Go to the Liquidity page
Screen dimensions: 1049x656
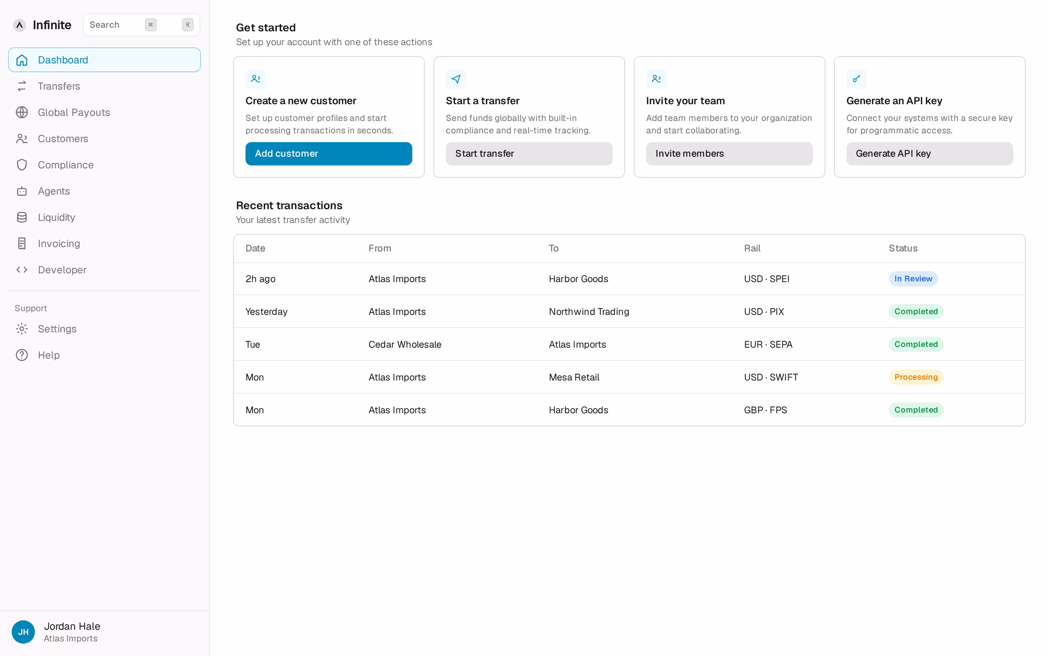(105, 217)
